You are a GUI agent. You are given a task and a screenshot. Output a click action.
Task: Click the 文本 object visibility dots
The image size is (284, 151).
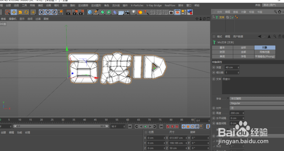tap(230, 17)
